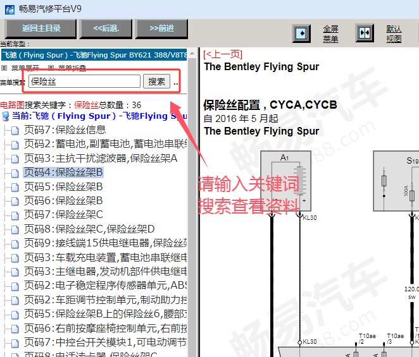The image size is (419, 357).
Task: Open 页码3:车载充电装置 entry
Action: point(105,257)
